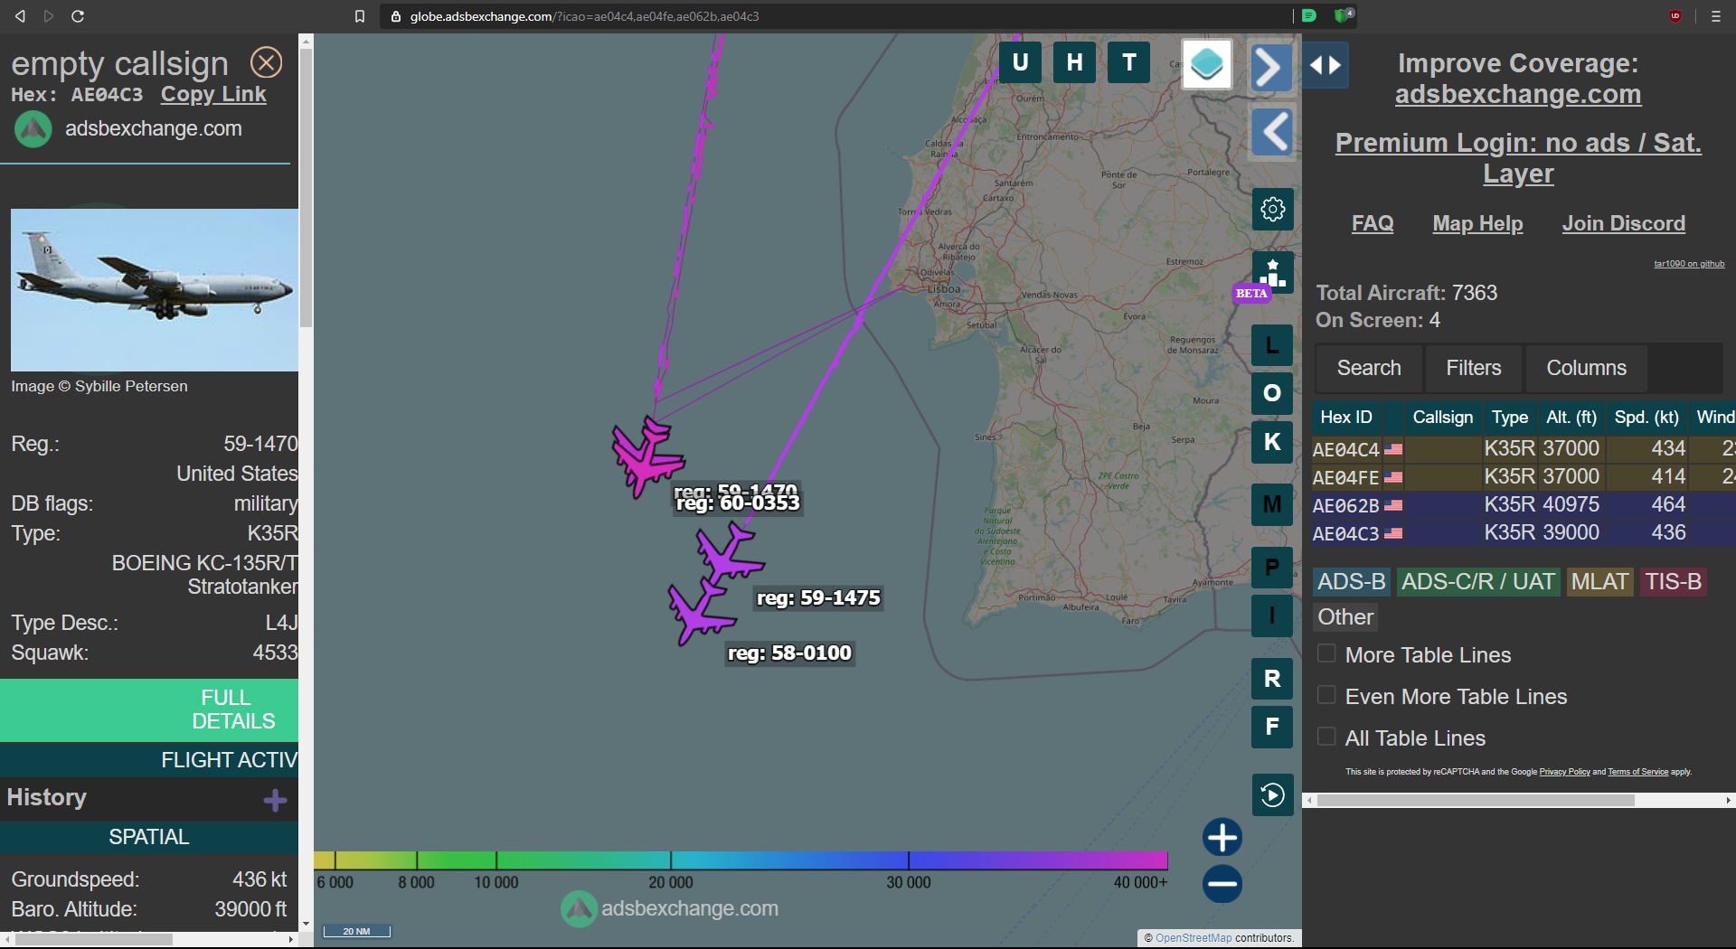The width and height of the screenshot is (1736, 949).
Task: Select aircraft row AE04C4
Action: pos(1523,449)
